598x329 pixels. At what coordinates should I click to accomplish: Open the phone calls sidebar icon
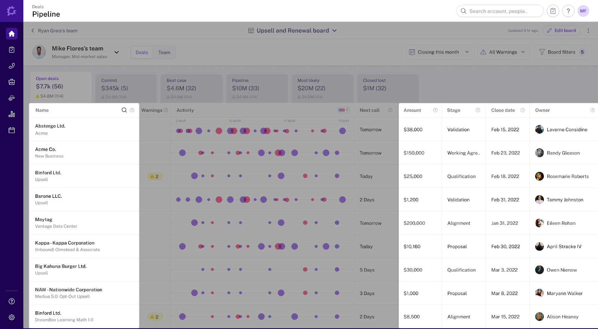[12, 66]
